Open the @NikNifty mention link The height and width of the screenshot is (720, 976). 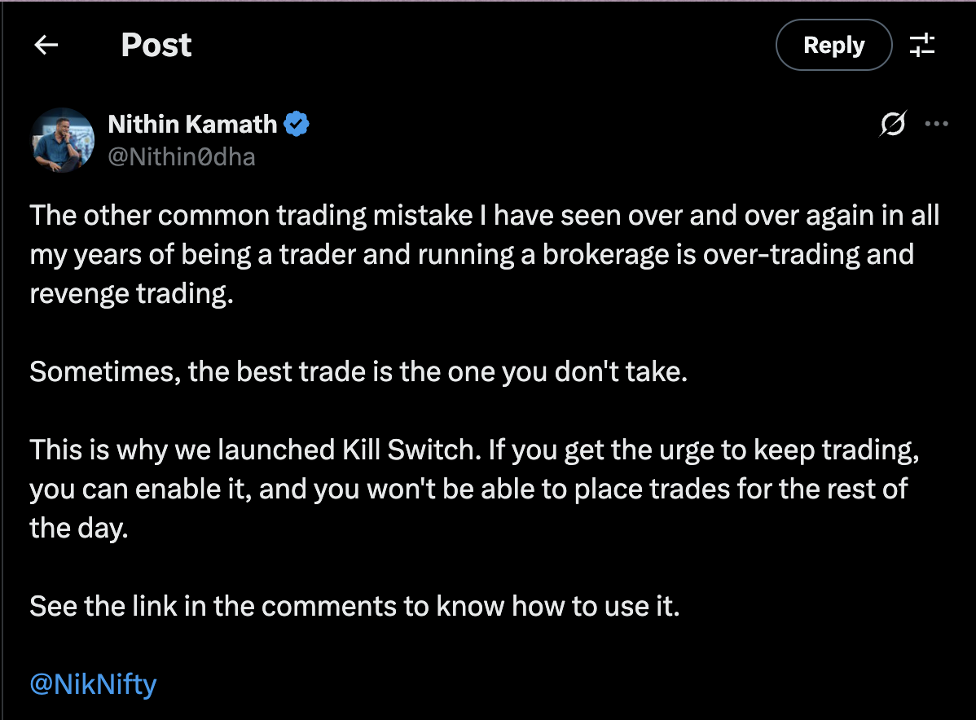pyautogui.click(x=92, y=685)
